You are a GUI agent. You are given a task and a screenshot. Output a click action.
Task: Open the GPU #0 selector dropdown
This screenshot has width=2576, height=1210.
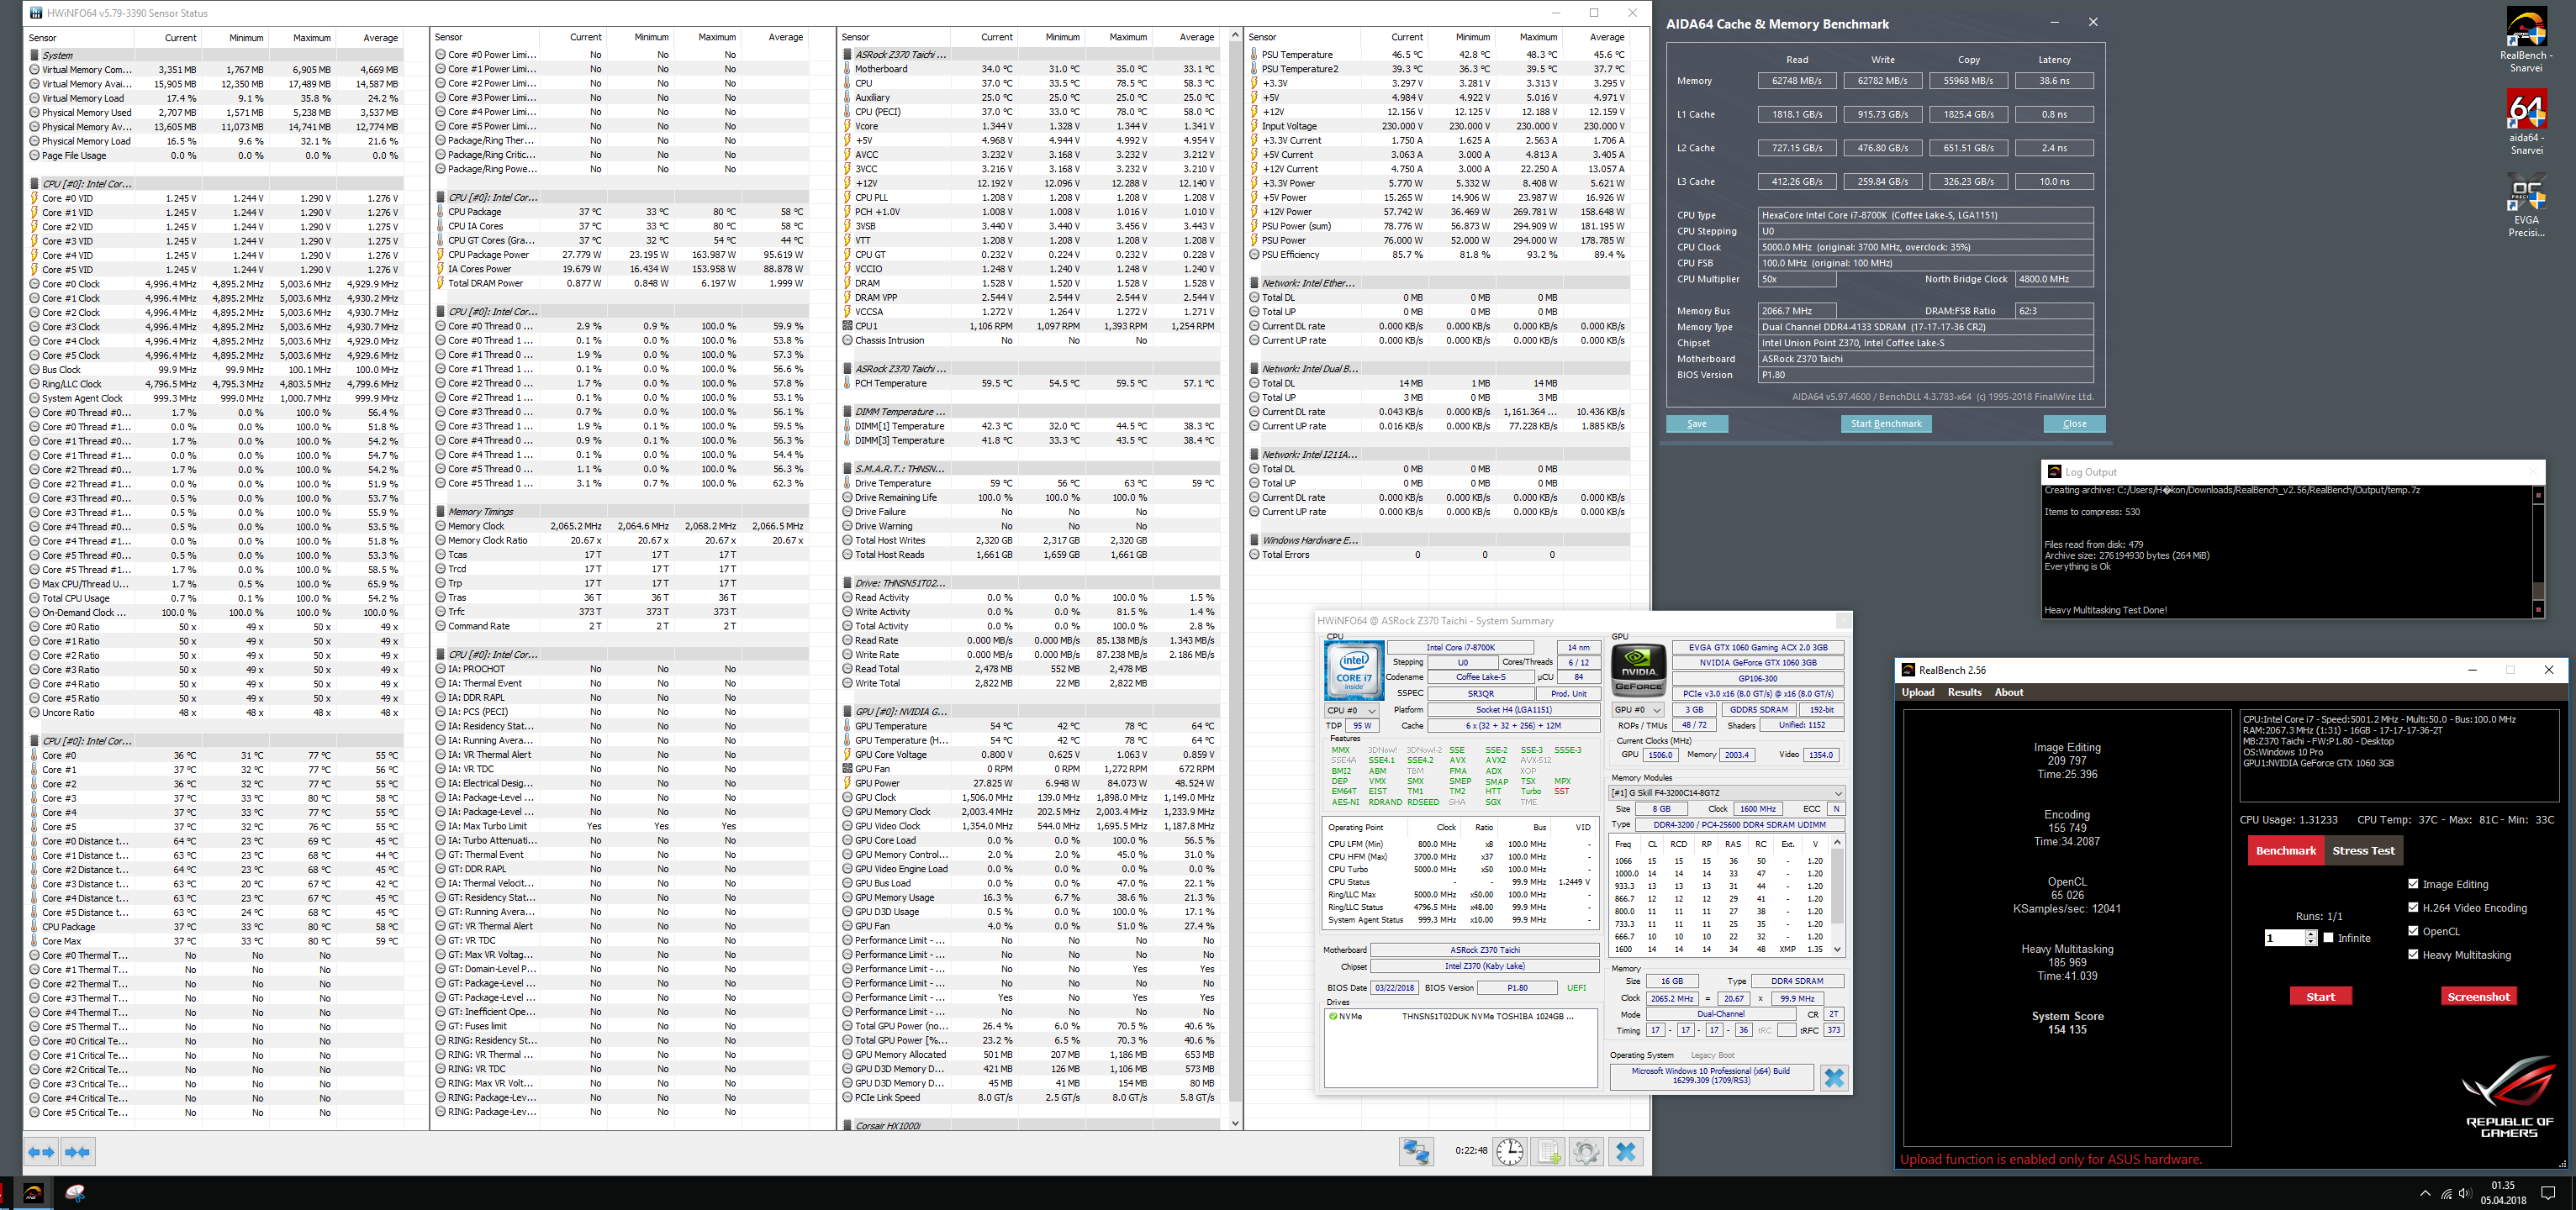[1638, 710]
